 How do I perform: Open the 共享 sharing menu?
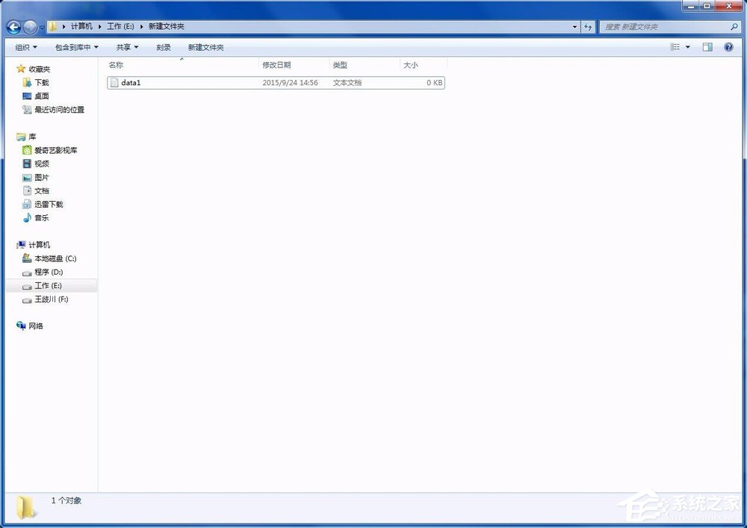(125, 47)
